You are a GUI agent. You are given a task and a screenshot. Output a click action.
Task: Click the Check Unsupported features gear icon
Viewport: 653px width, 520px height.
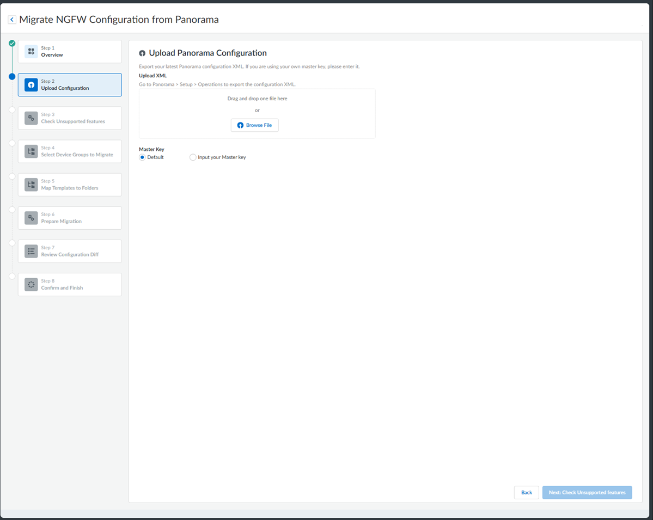(31, 118)
